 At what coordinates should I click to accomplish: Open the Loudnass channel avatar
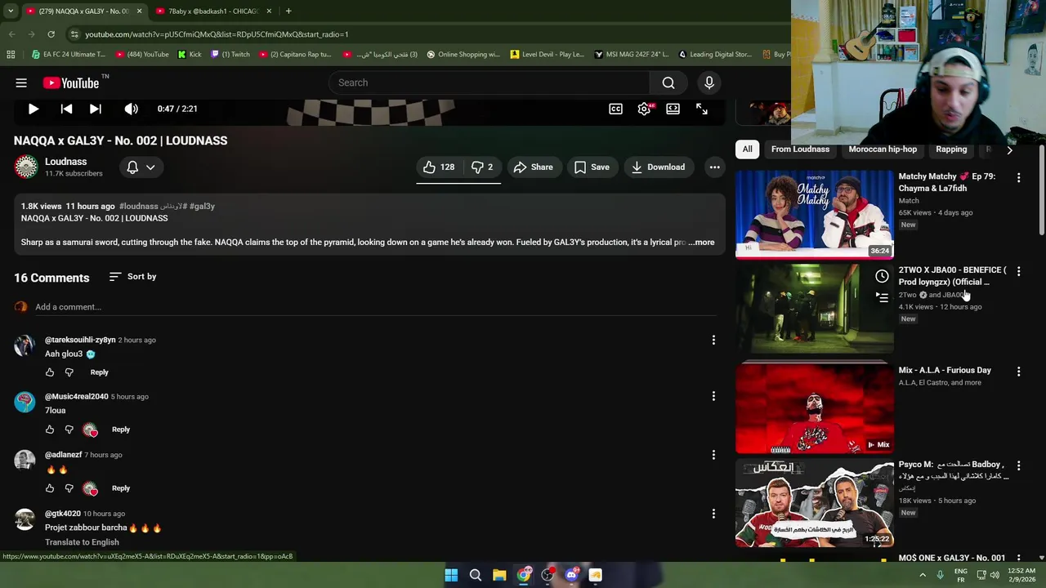tap(26, 167)
